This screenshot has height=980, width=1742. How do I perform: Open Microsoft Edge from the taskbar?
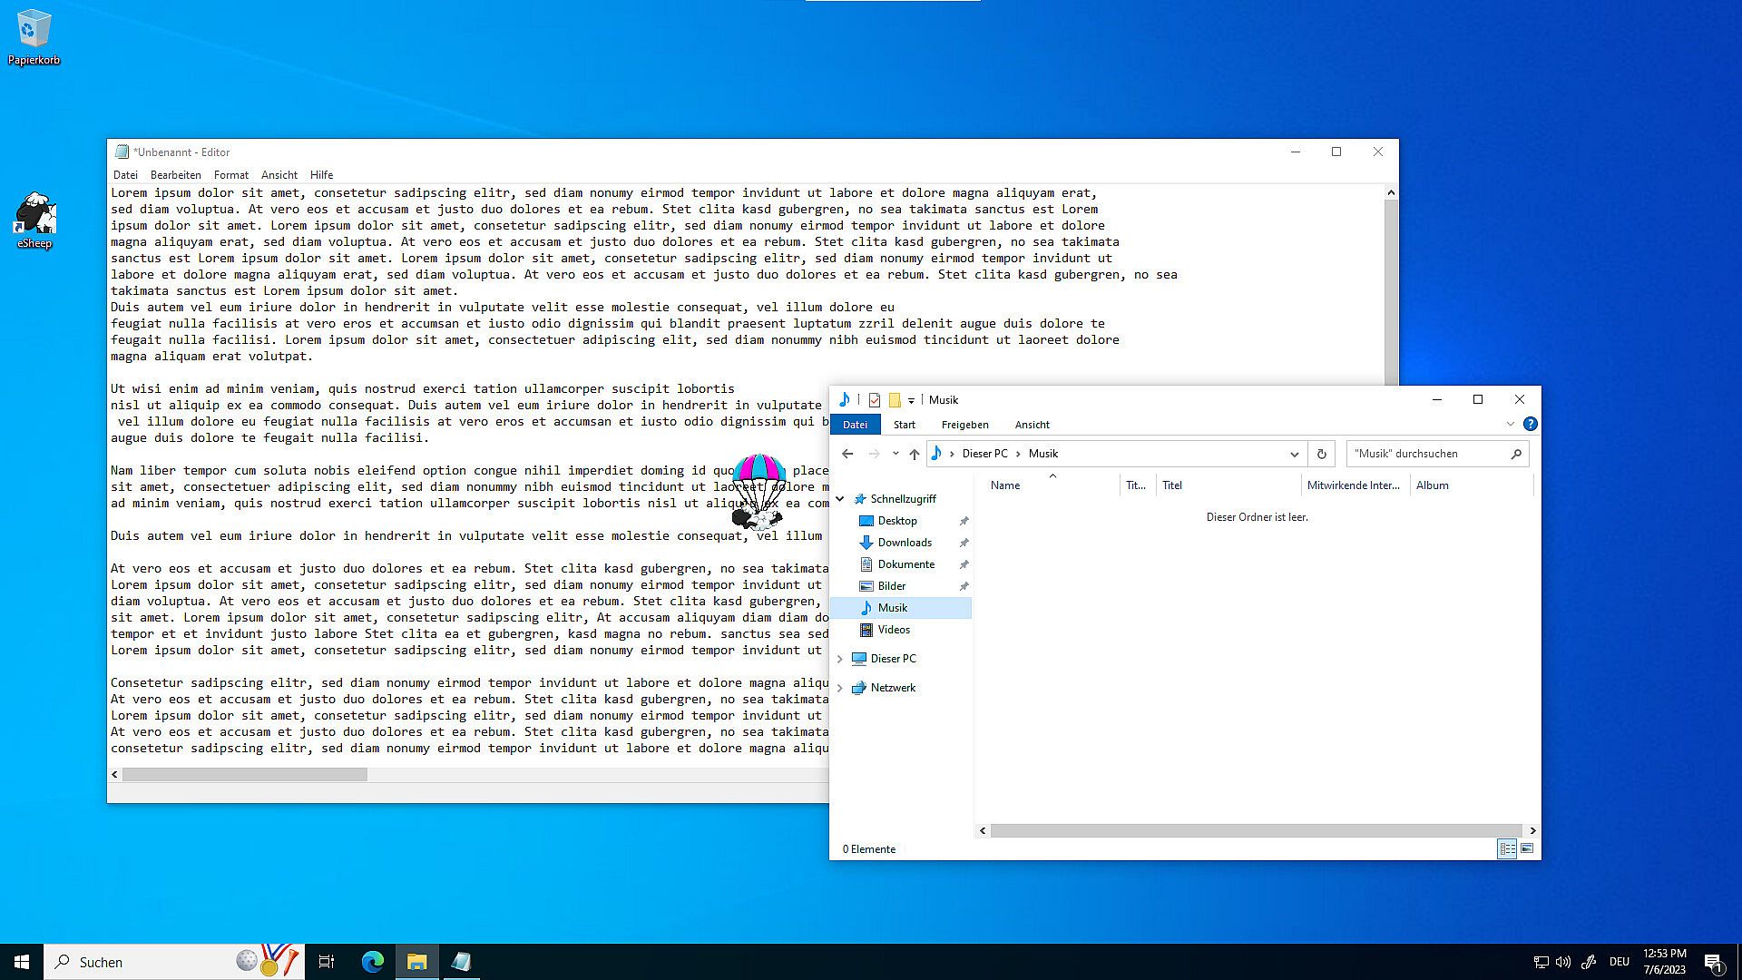click(x=372, y=962)
